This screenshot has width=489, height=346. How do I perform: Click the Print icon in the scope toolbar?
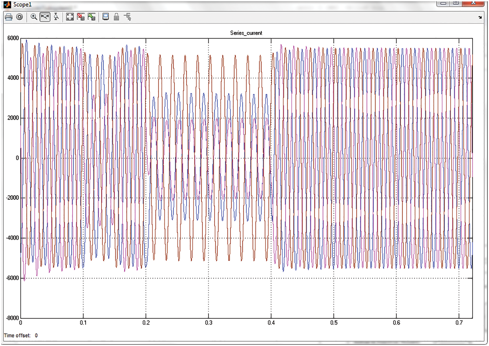[9, 17]
